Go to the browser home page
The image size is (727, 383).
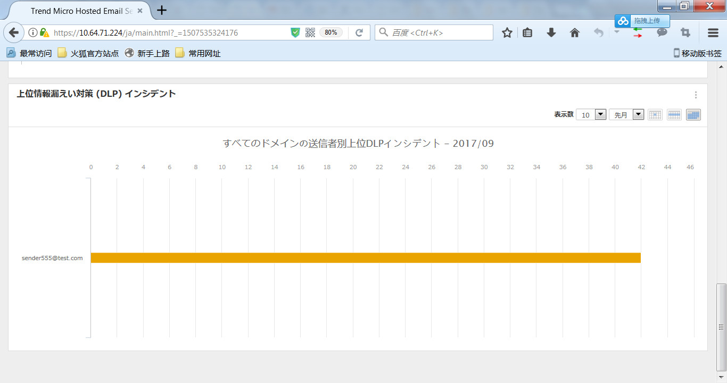(575, 33)
